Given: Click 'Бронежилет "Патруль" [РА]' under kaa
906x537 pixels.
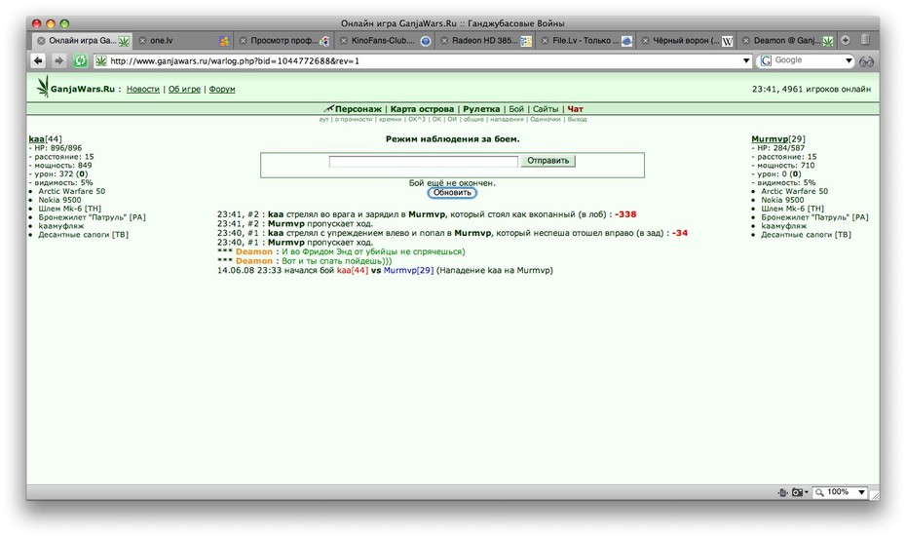Looking at the screenshot, I should click(92, 217).
